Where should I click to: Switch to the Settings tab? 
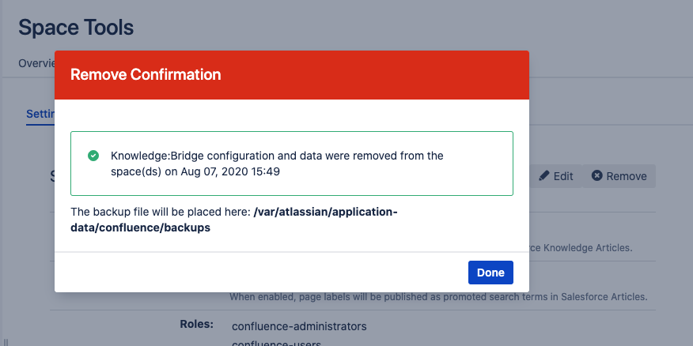coord(40,114)
